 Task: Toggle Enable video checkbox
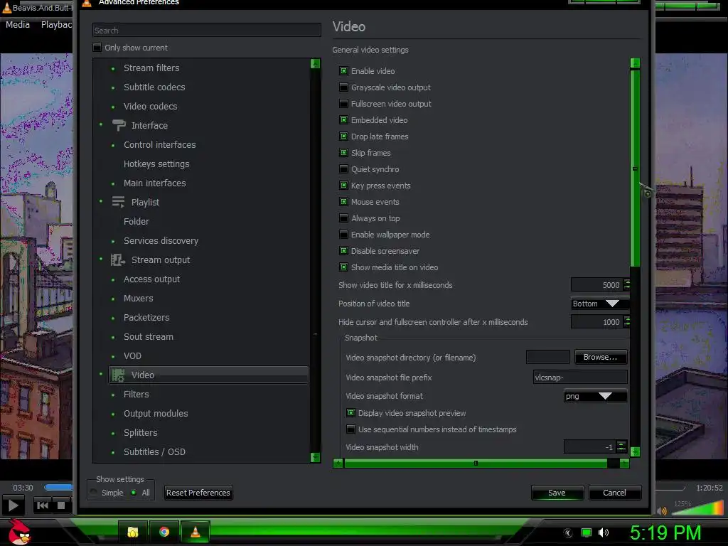coord(343,70)
